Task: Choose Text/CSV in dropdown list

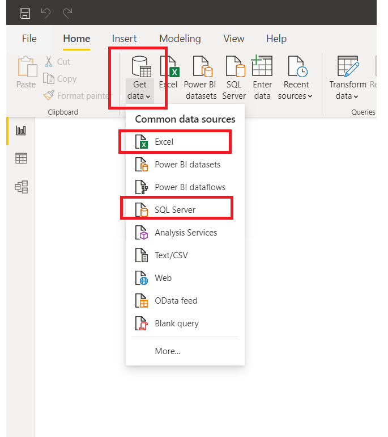Action: (185, 255)
